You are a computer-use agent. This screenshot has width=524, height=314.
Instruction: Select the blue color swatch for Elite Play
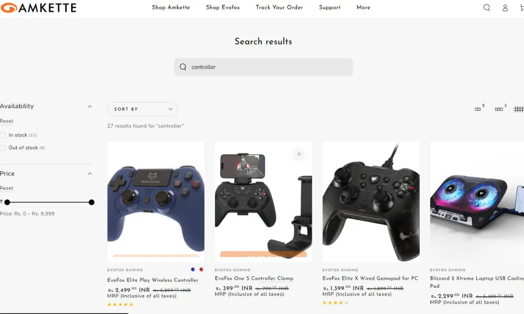click(193, 270)
